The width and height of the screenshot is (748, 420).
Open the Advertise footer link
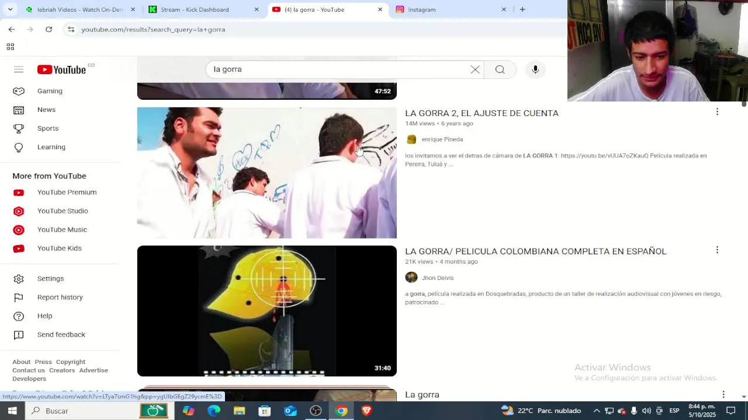click(93, 370)
